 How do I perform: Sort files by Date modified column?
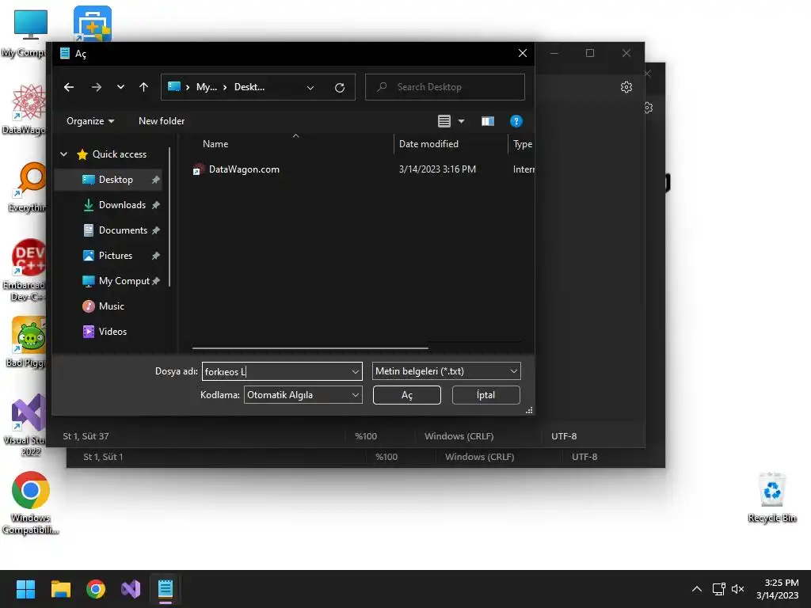tap(428, 144)
